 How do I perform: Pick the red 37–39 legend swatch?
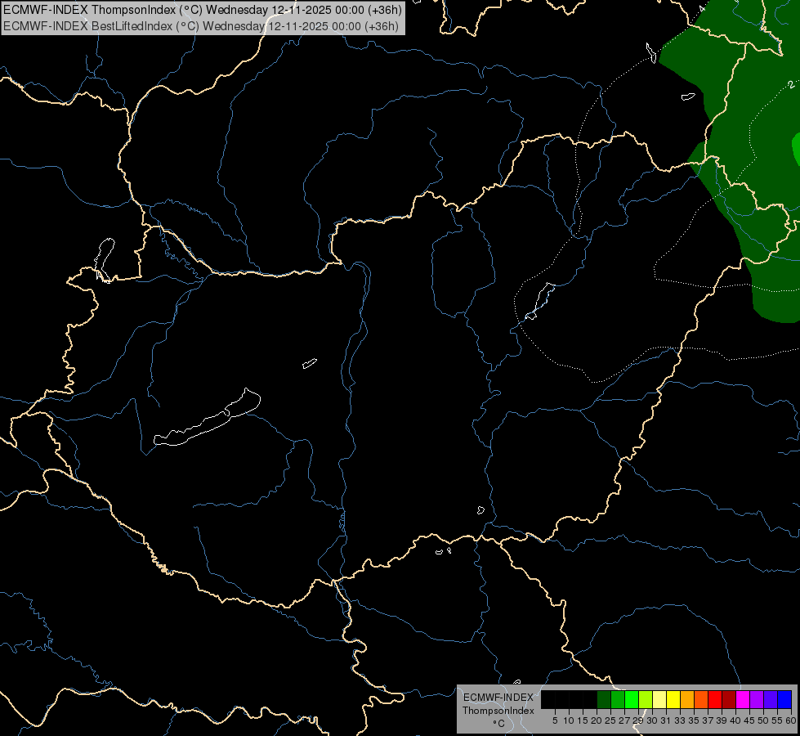[x=715, y=699]
